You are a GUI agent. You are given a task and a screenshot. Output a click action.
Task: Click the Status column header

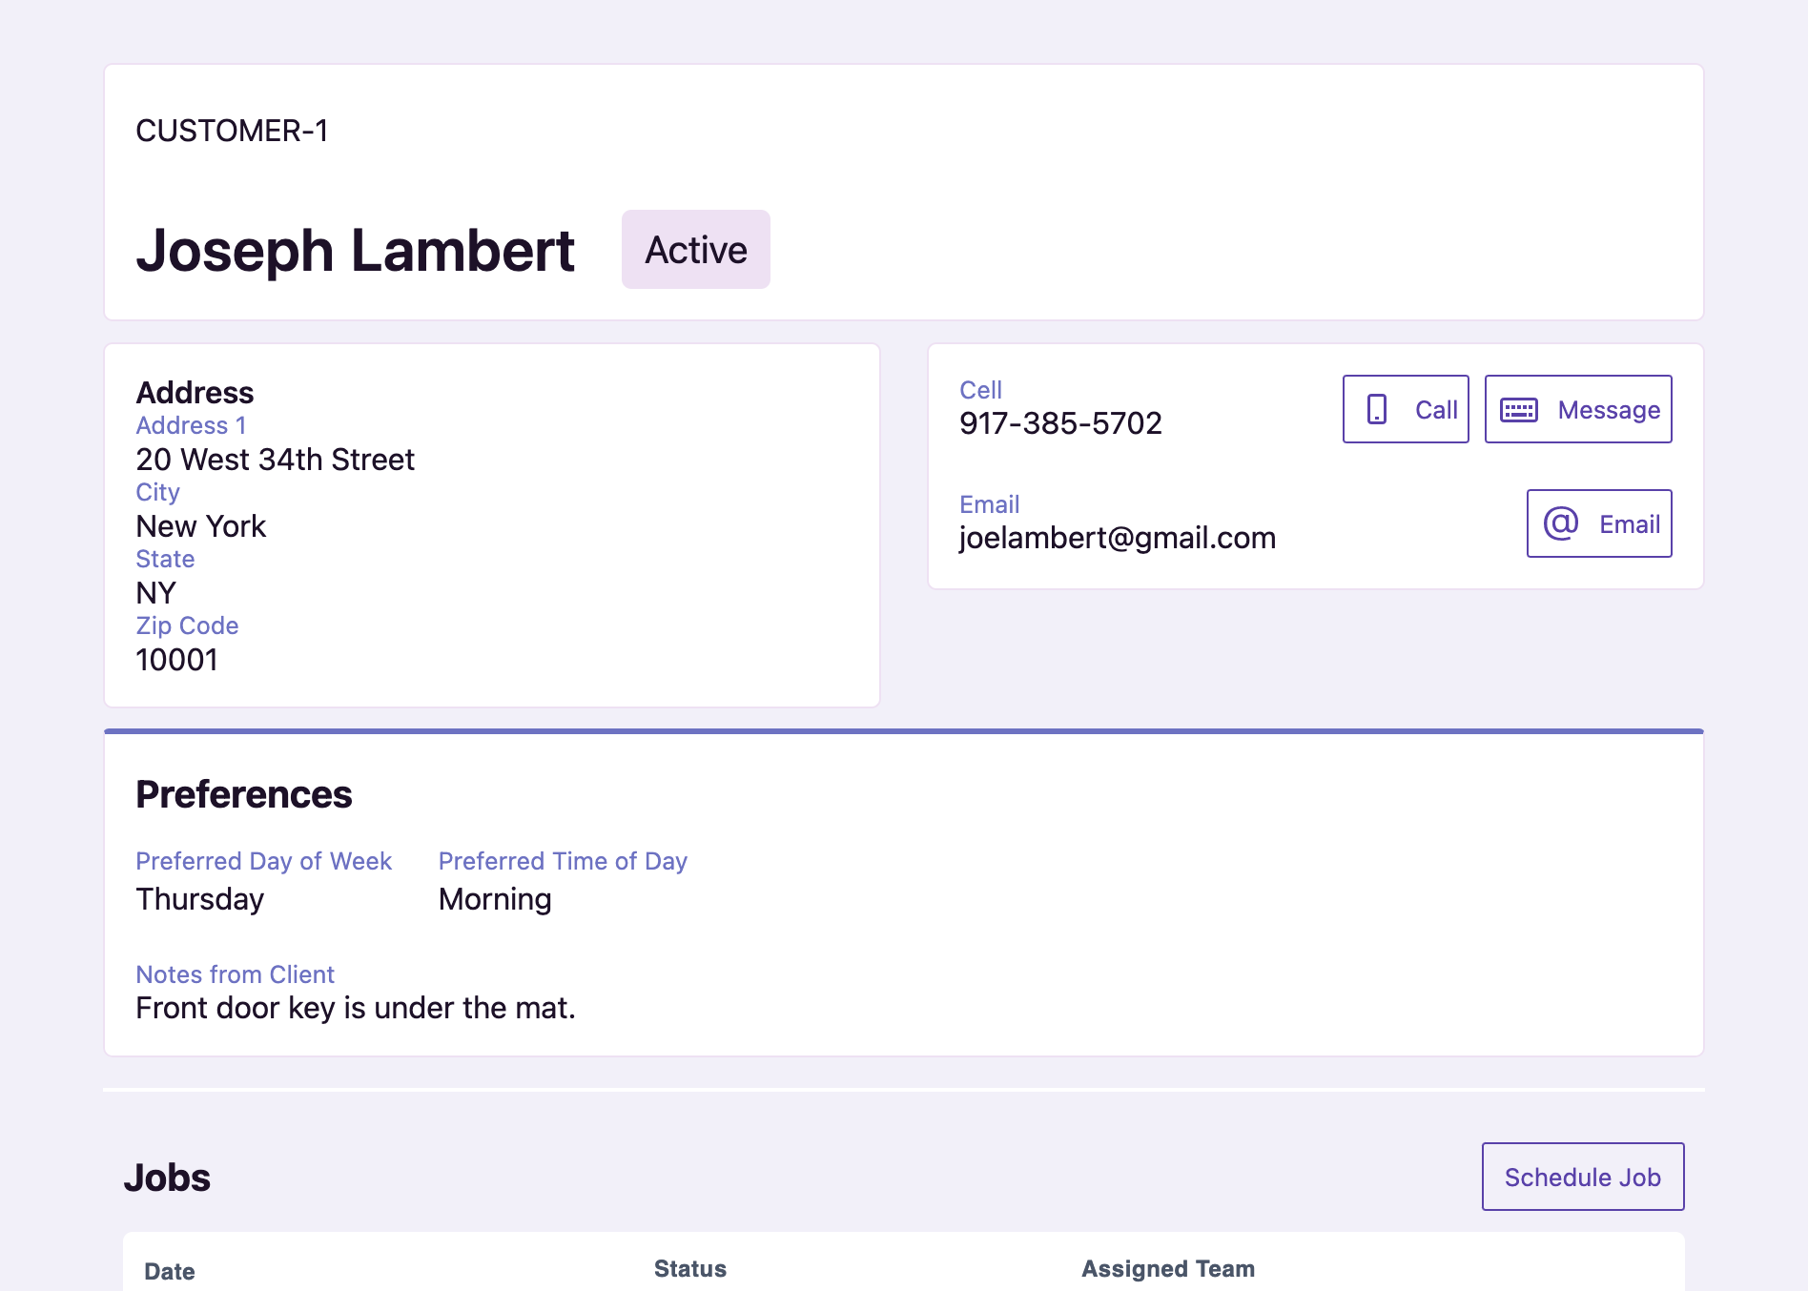coord(689,1269)
